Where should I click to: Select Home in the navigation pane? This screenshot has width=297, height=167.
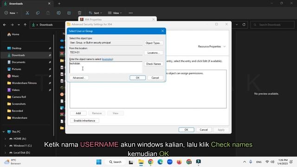click(13, 34)
